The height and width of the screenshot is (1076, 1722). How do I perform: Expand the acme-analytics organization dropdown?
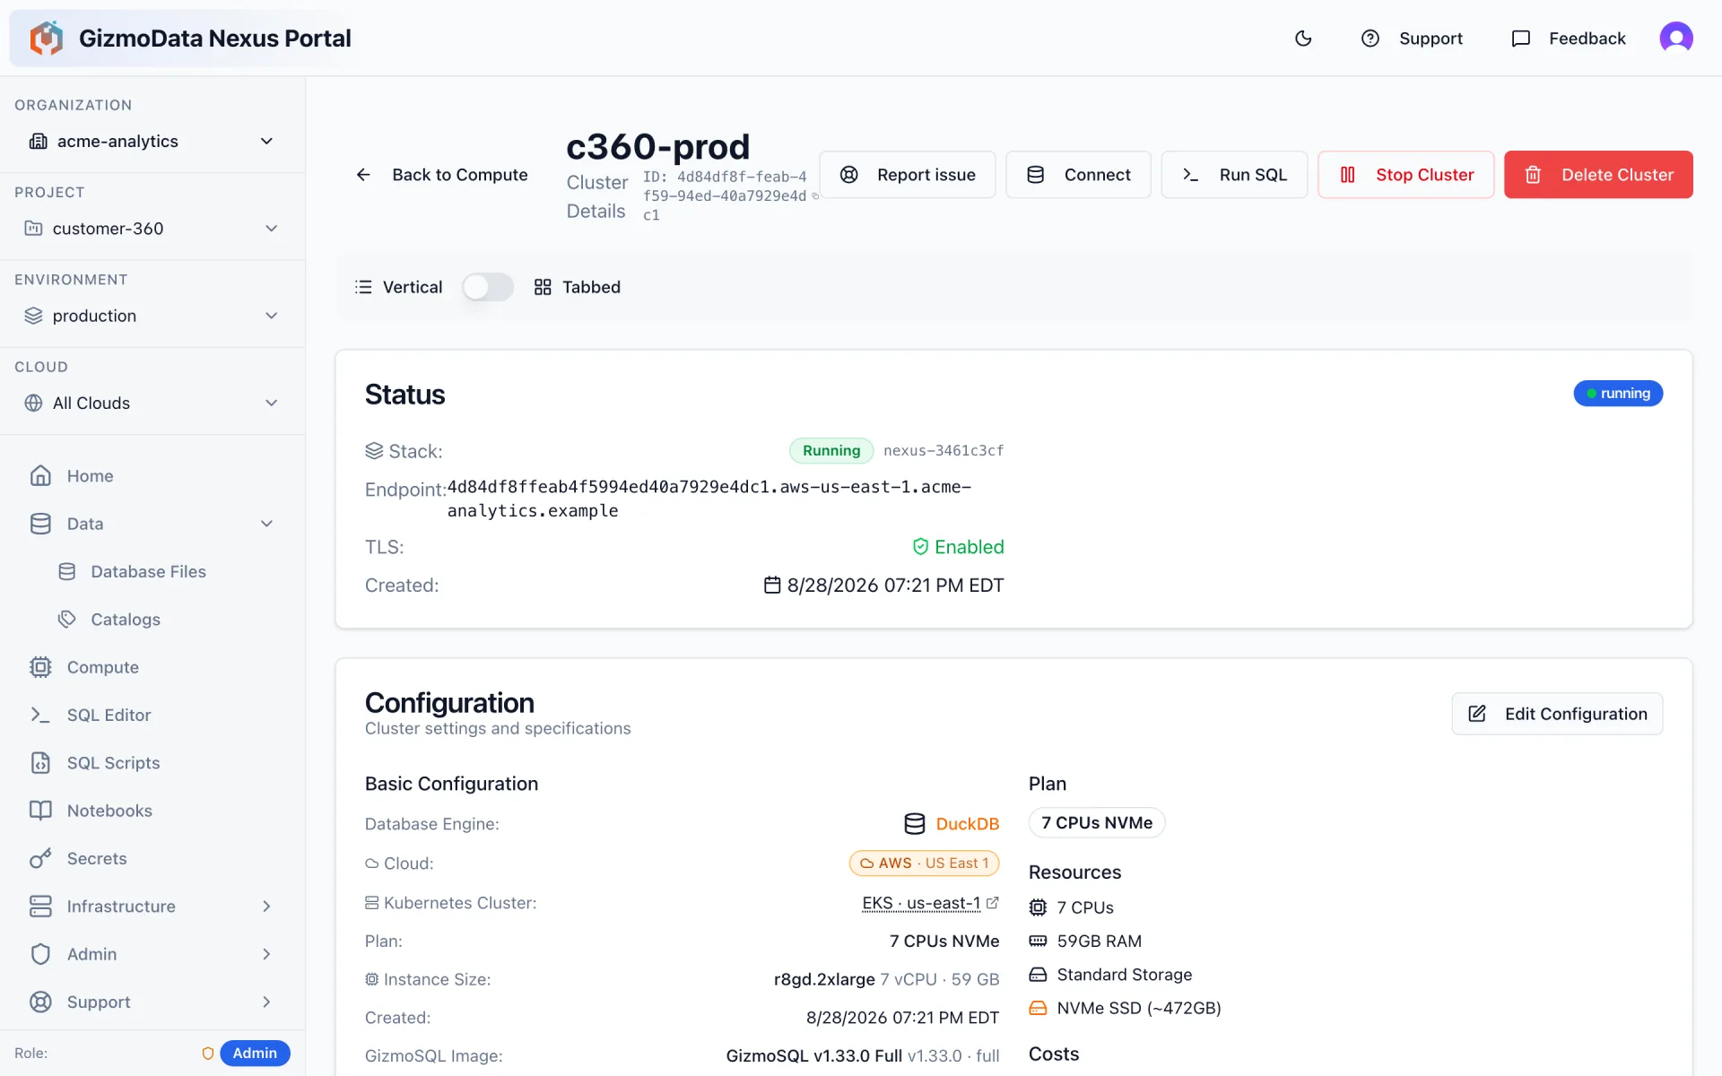point(152,142)
